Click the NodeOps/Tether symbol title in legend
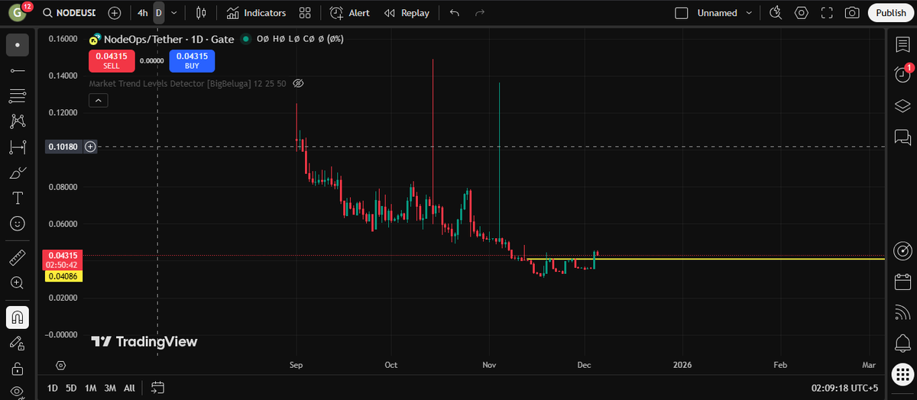The height and width of the screenshot is (400, 917). click(x=168, y=38)
